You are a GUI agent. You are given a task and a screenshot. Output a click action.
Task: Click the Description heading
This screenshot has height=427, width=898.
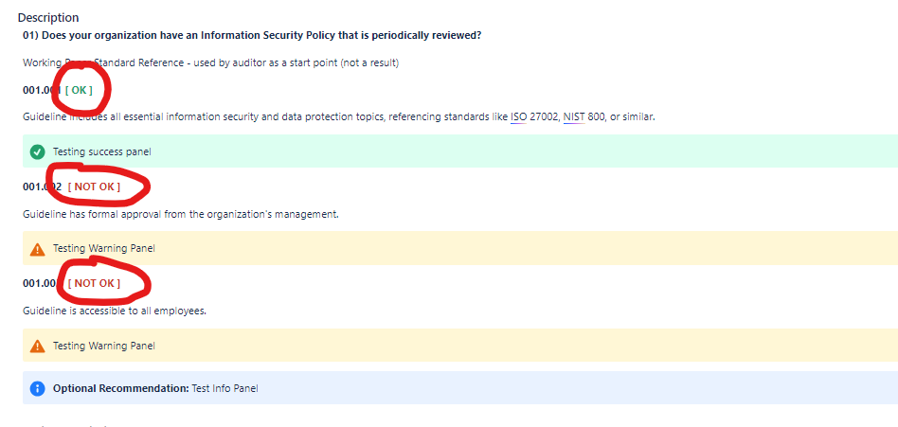(x=48, y=18)
